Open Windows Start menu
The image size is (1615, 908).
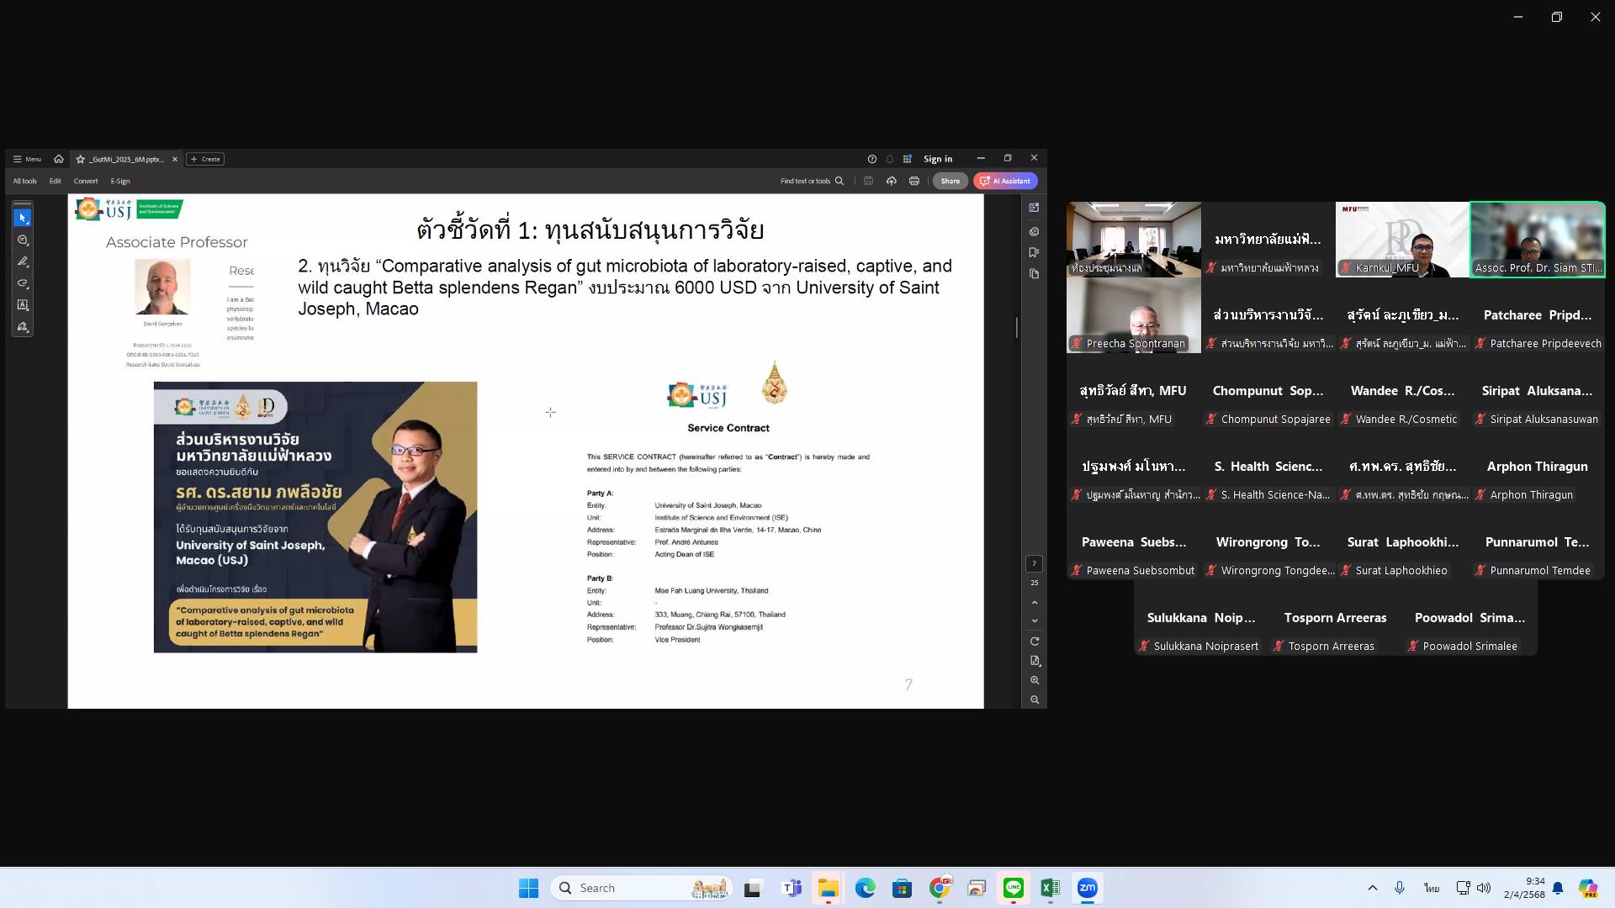[528, 888]
